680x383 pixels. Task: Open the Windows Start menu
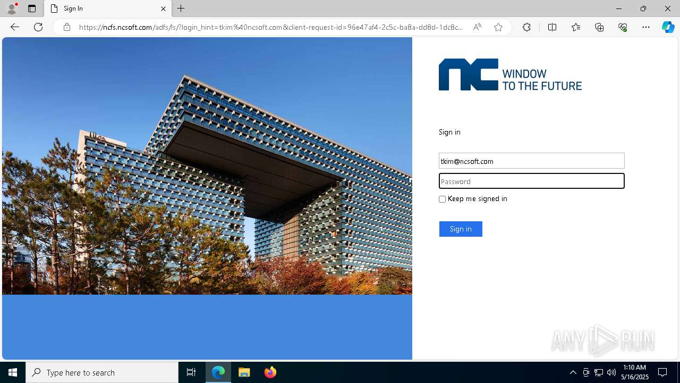click(x=13, y=372)
